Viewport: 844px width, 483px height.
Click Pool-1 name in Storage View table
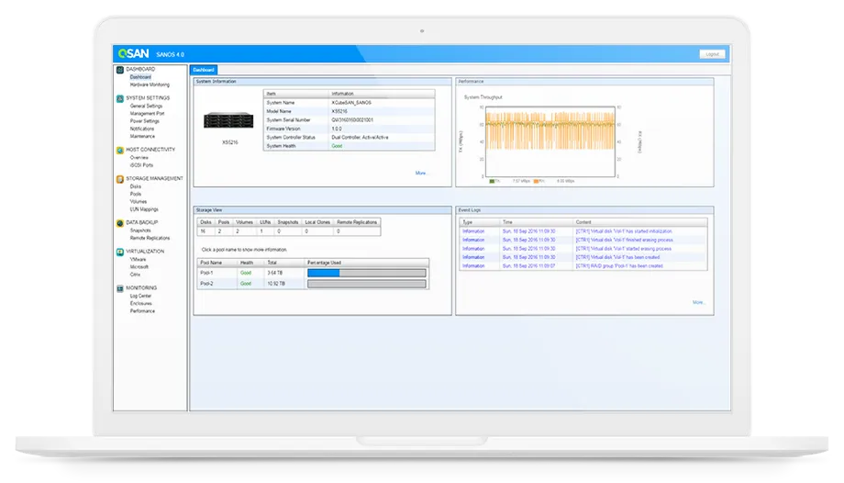[205, 273]
